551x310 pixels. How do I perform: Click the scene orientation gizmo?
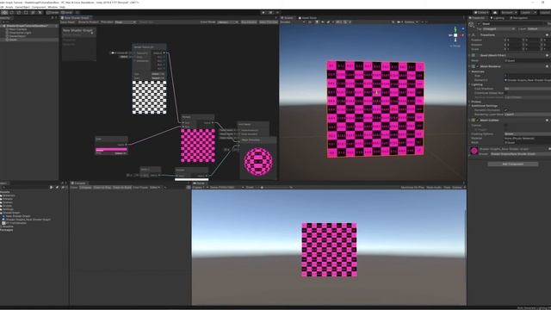455,35
